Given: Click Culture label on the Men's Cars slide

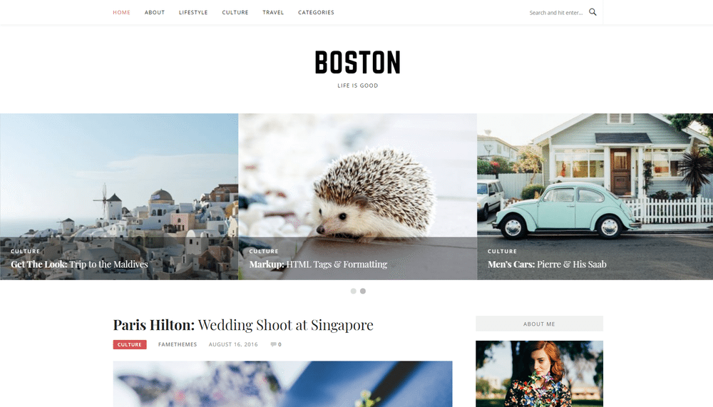Looking at the screenshot, I should 502,251.
